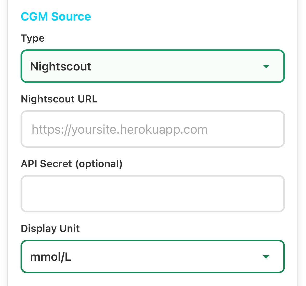Click the placeholder text https://yoursite.herokuapp.com
Screen dimensions: 306x286
point(119,129)
